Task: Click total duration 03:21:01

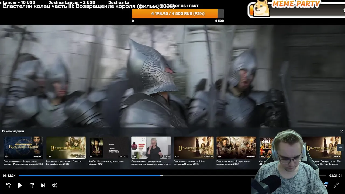Action: pos(336,176)
